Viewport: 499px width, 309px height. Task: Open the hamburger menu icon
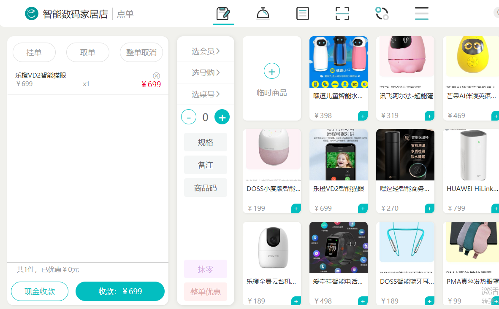pos(421,13)
